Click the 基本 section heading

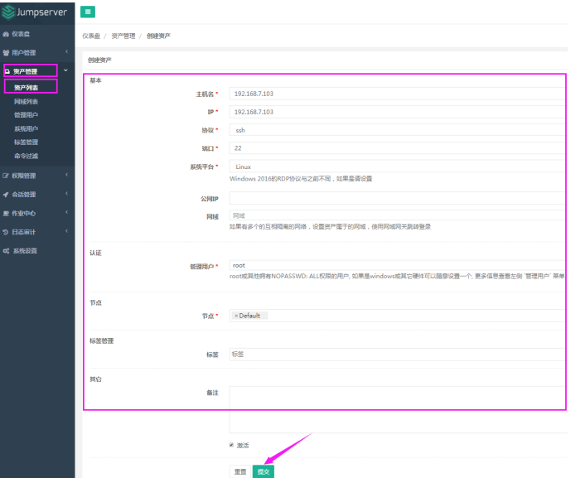96,80
